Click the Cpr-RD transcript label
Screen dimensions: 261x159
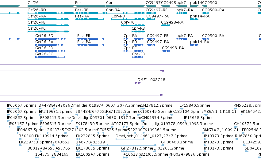[118, 16]
